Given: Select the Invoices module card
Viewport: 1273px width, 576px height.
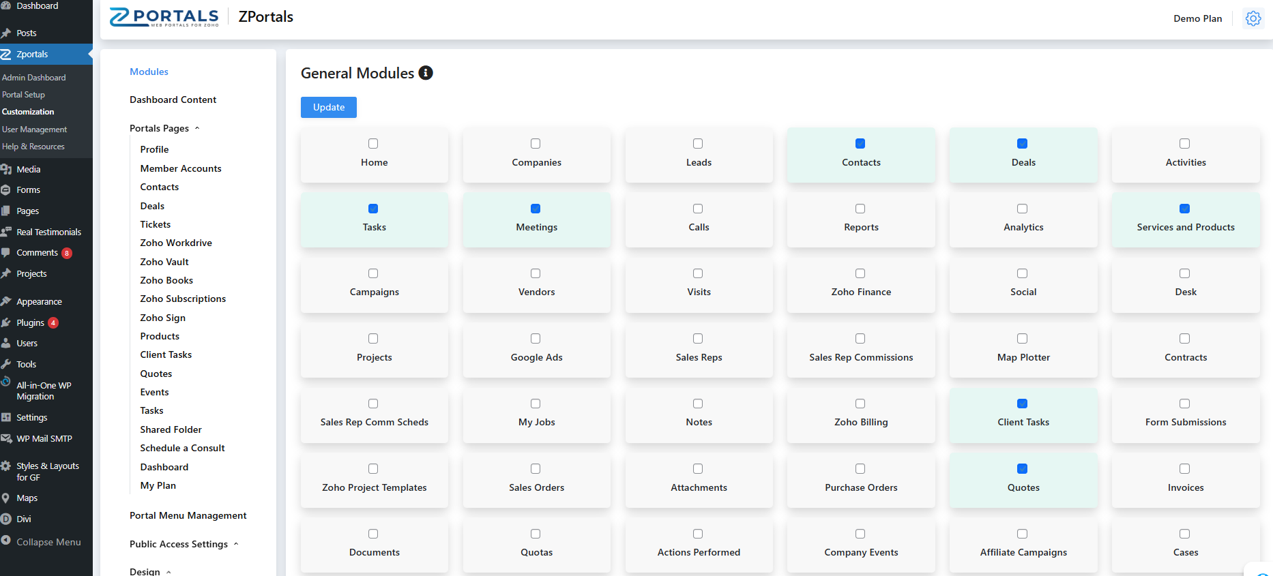Looking at the screenshot, I should point(1185,481).
